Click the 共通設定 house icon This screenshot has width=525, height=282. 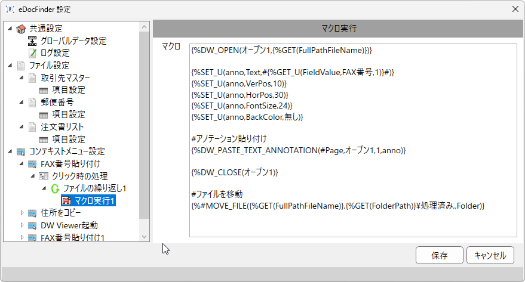[21, 29]
